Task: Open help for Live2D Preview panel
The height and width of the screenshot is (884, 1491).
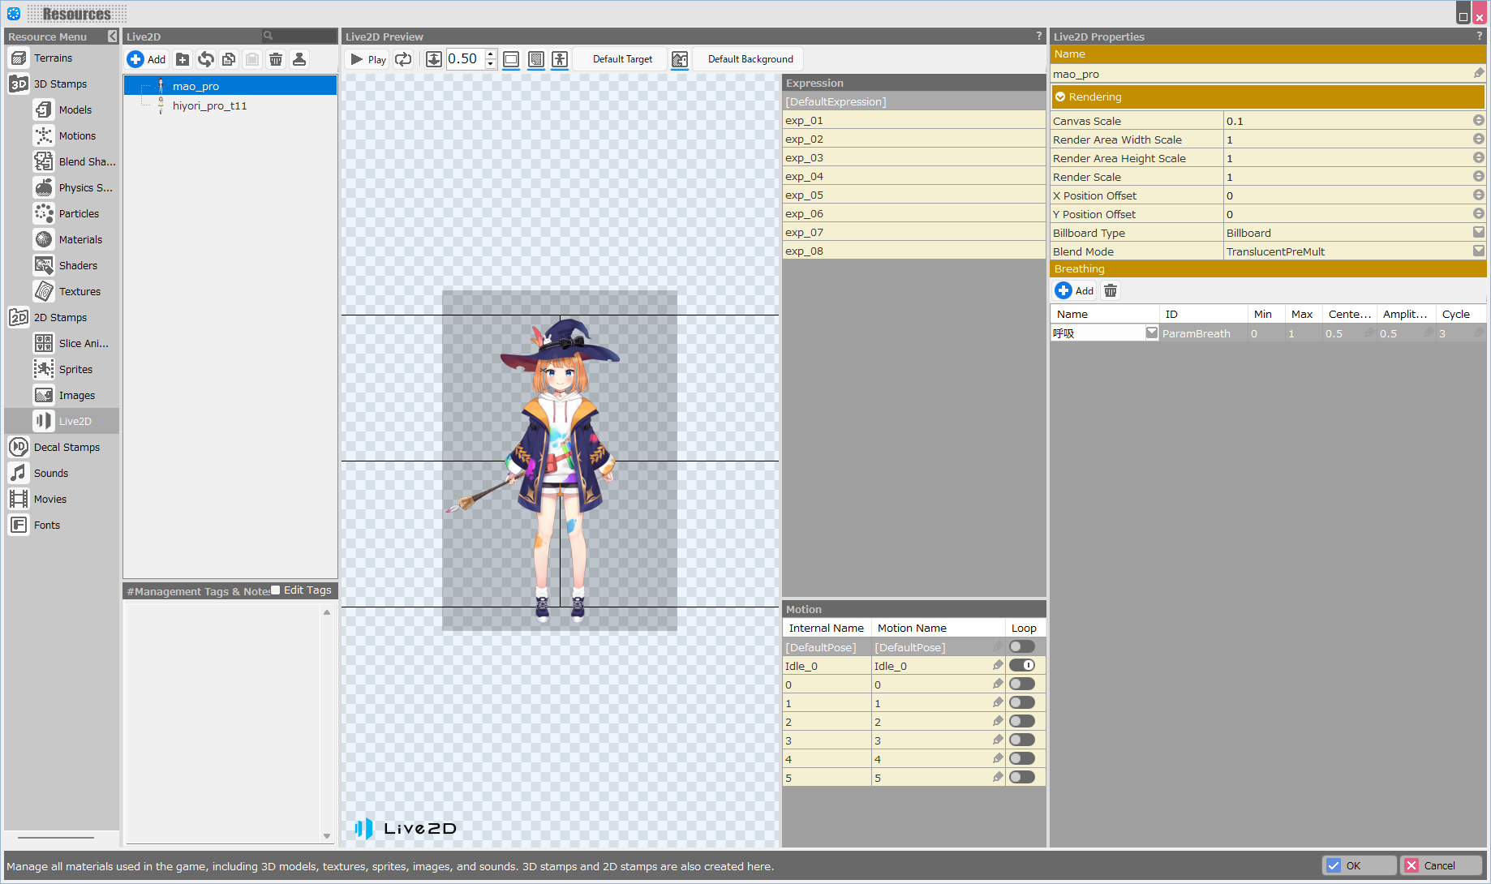Action: coord(1038,36)
